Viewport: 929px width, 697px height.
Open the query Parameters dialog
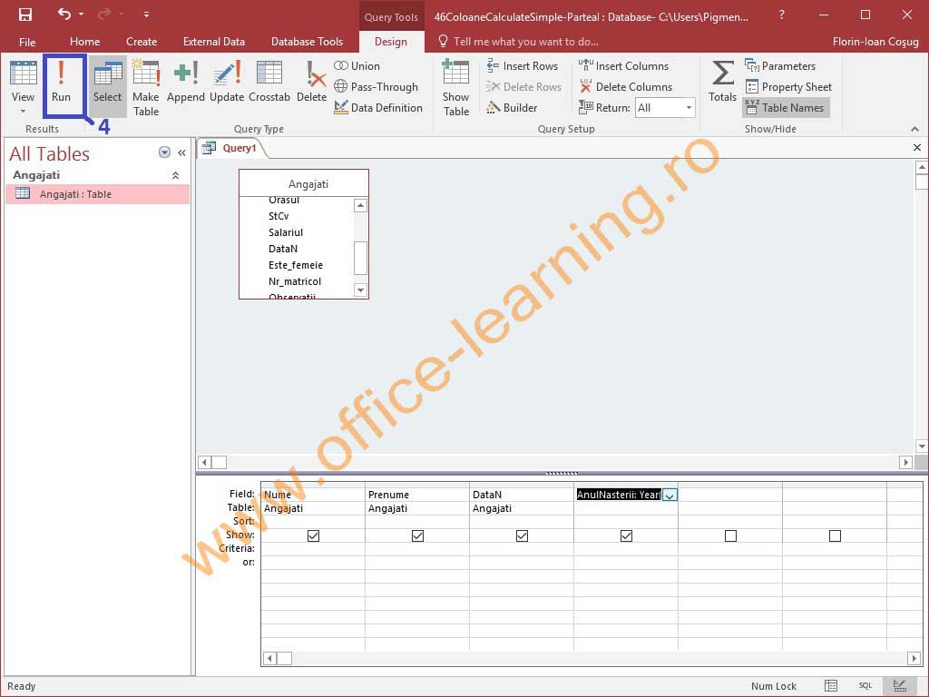(779, 65)
